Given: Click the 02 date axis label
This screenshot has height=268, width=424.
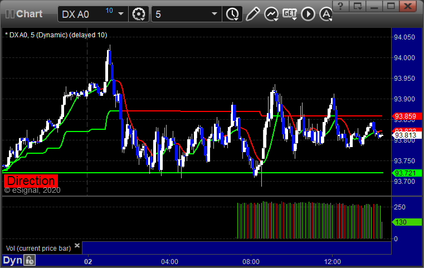Looking at the screenshot, I should [x=88, y=262].
